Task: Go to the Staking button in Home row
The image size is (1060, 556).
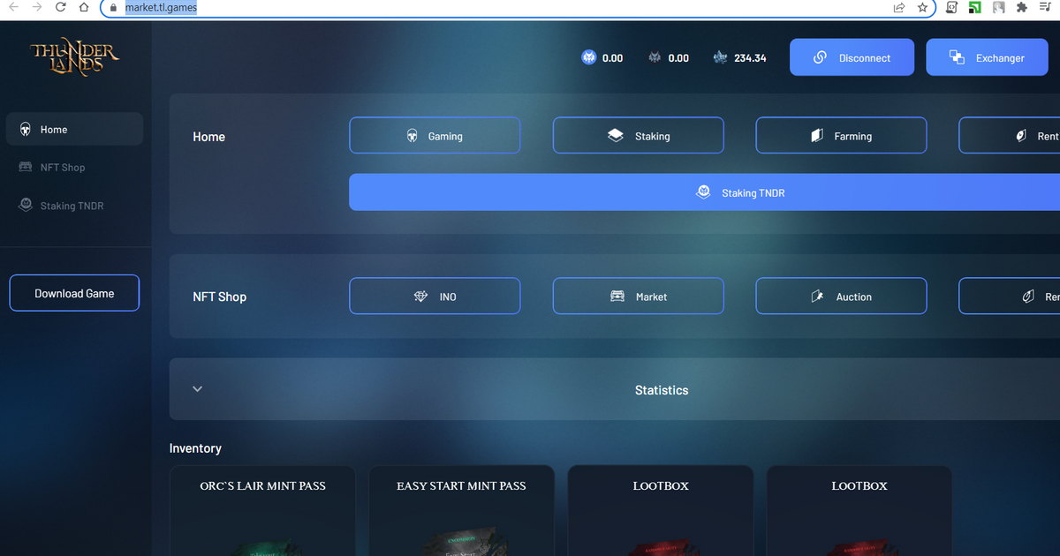Action: 639,136
